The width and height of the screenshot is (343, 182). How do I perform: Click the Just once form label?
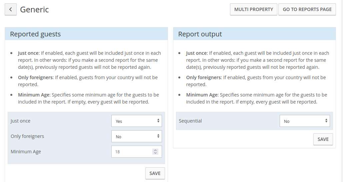(21, 121)
